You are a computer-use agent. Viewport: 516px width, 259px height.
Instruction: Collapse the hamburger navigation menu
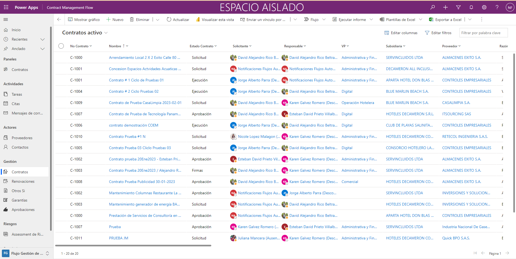pos(6,20)
